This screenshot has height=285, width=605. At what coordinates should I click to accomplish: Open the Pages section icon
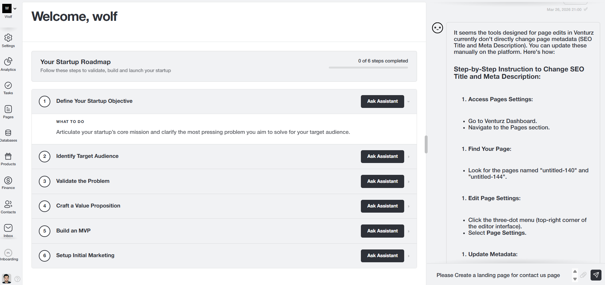coord(8,110)
